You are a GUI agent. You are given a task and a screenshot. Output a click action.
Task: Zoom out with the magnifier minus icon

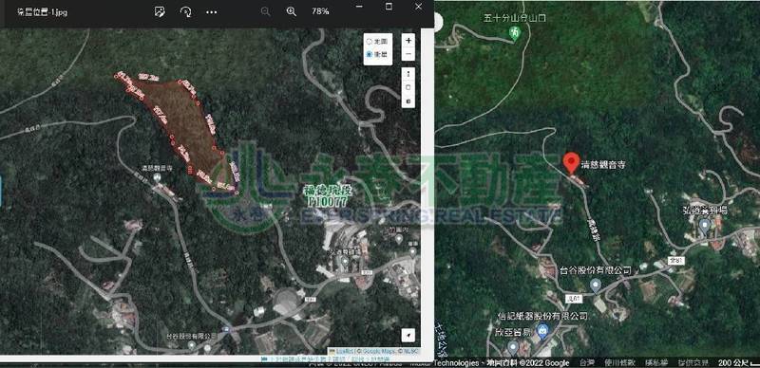[x=265, y=11]
